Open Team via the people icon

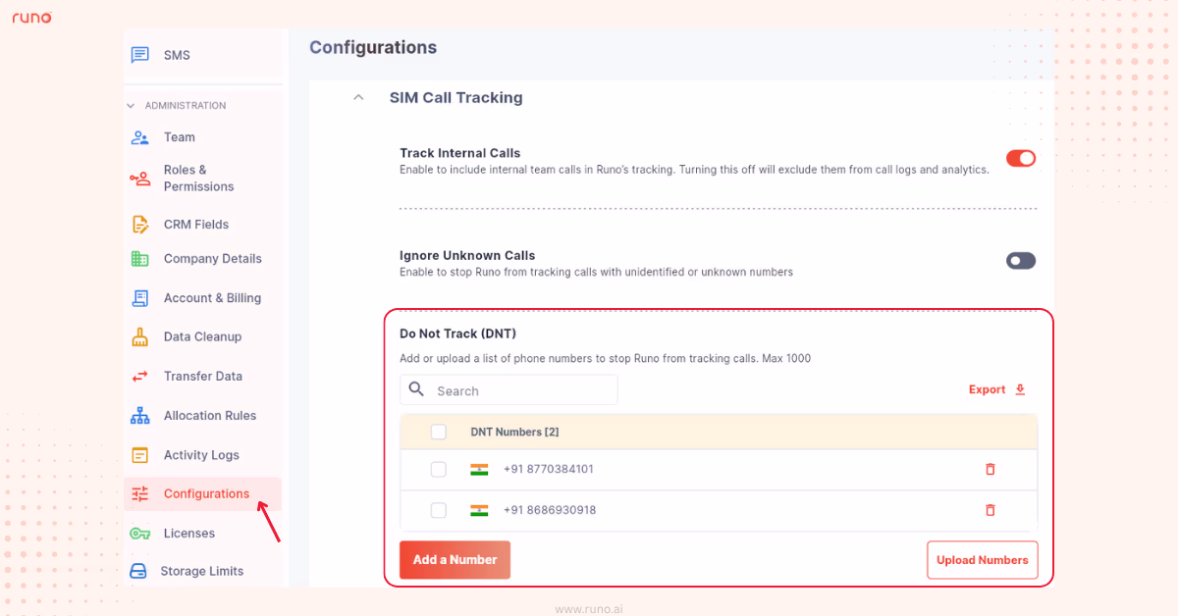[138, 137]
